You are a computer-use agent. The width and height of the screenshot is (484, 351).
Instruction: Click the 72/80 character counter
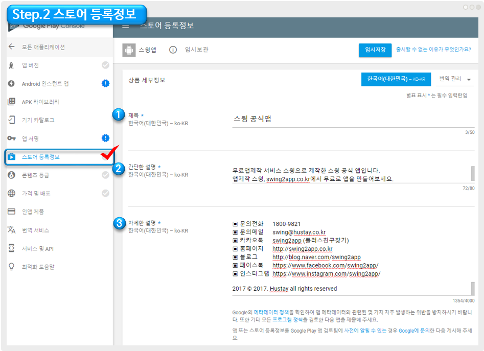pos(469,188)
